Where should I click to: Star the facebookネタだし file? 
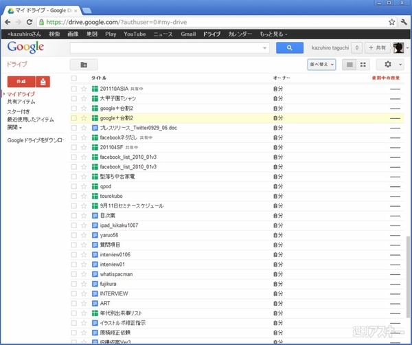tap(84, 137)
